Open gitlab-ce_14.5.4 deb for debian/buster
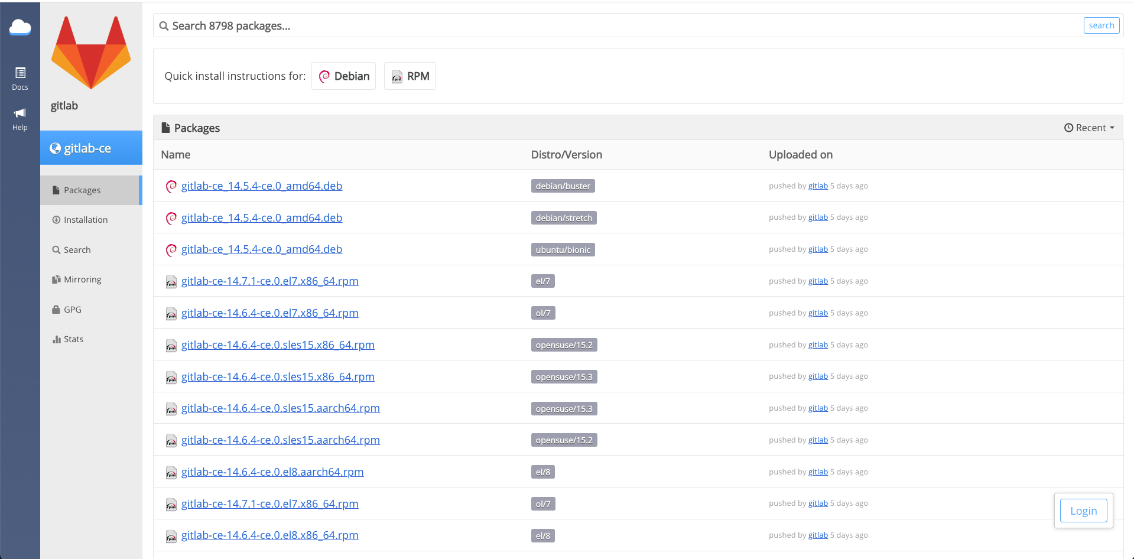 click(x=262, y=186)
